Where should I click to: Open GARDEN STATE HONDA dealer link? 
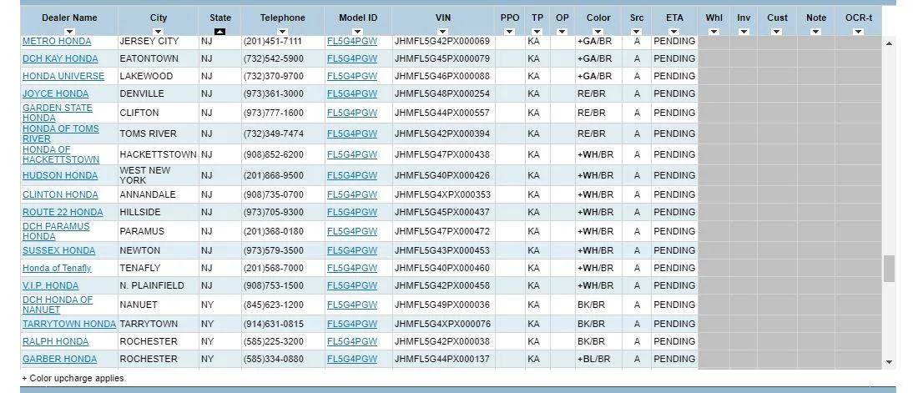[x=58, y=113]
